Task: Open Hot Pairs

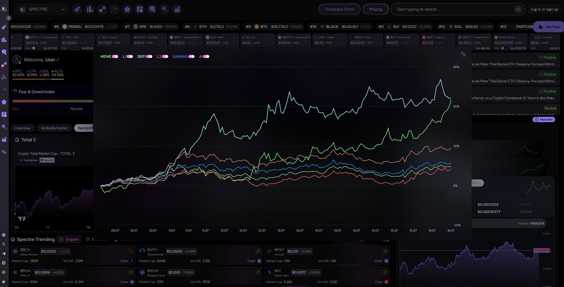Action: pos(548,27)
